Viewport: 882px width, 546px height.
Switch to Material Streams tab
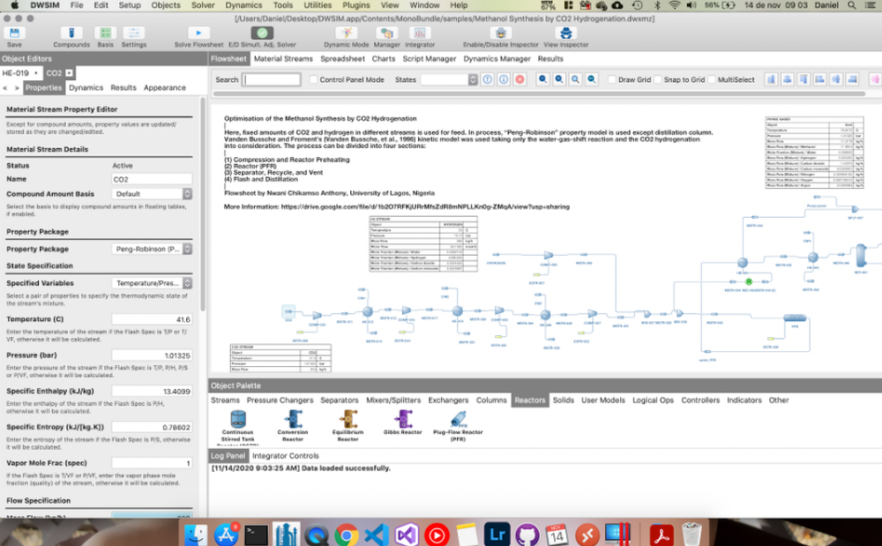pyautogui.click(x=283, y=58)
